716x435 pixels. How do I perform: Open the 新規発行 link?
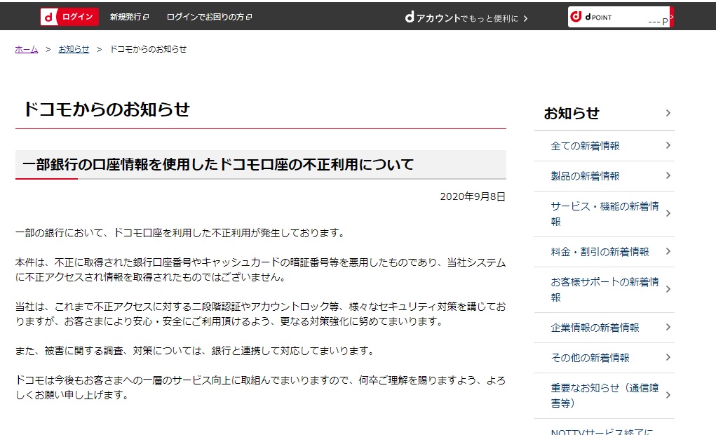(x=126, y=17)
